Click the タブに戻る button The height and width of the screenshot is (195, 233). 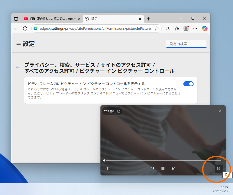pos(112,111)
